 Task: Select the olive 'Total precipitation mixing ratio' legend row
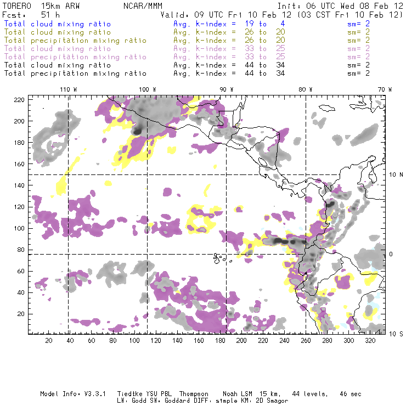tap(75, 41)
